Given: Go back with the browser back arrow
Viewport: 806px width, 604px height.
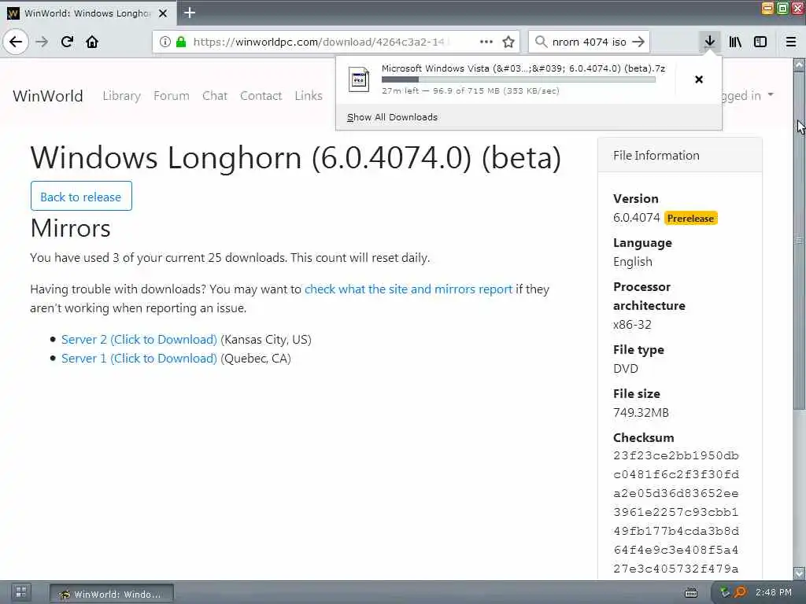Looking at the screenshot, I should [16, 42].
